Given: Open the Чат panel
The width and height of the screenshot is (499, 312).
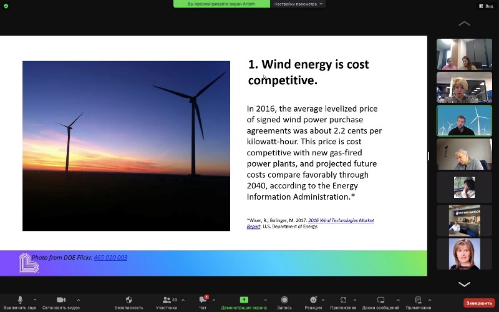Looking at the screenshot, I should [x=203, y=300].
